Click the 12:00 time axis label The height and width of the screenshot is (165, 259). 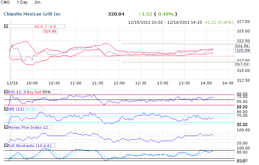pyautogui.click(x=119, y=83)
